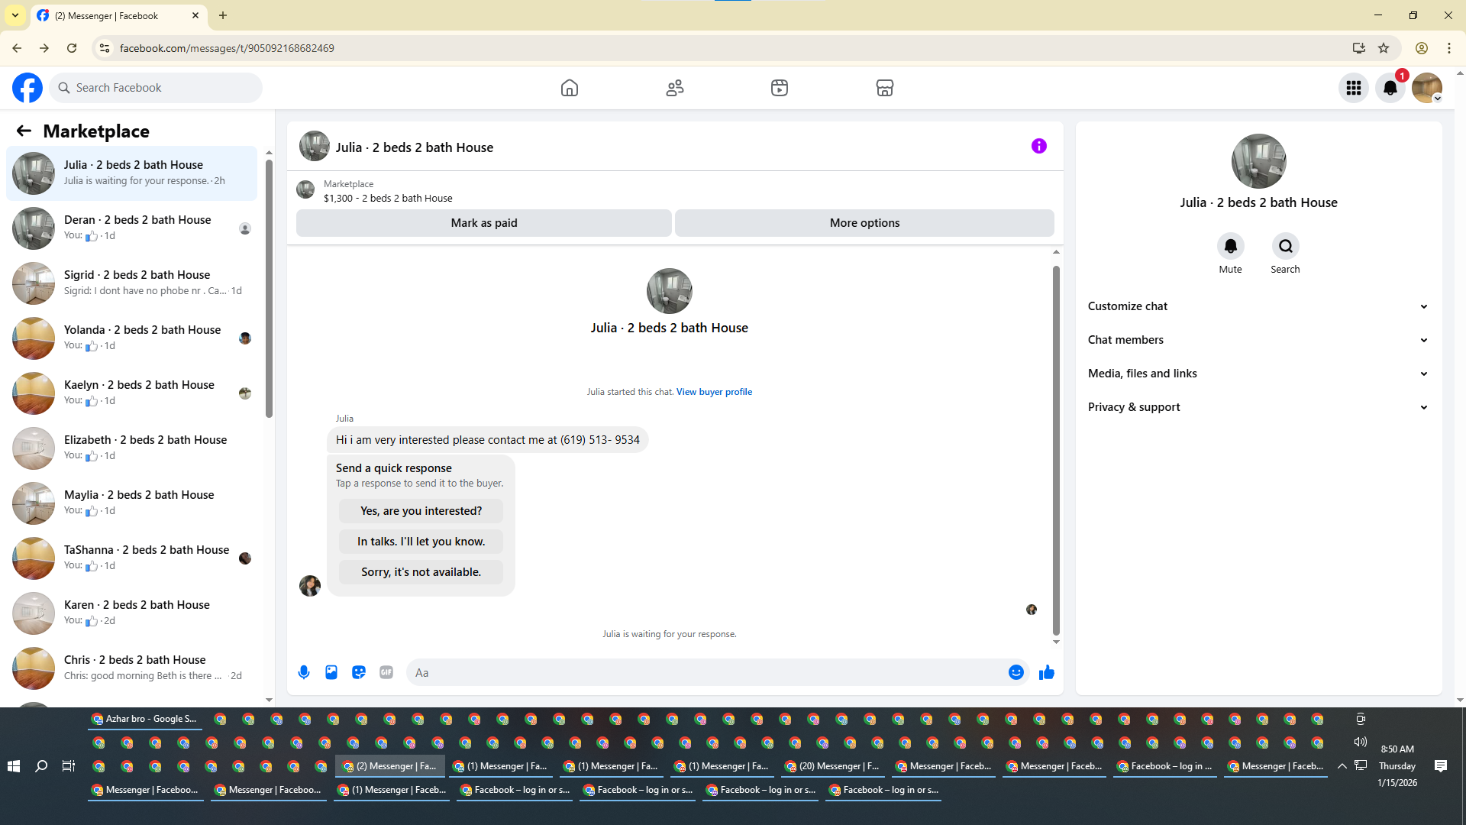This screenshot has width=1466, height=825.
Task: Send a thumbs-up like
Action: tap(1047, 672)
